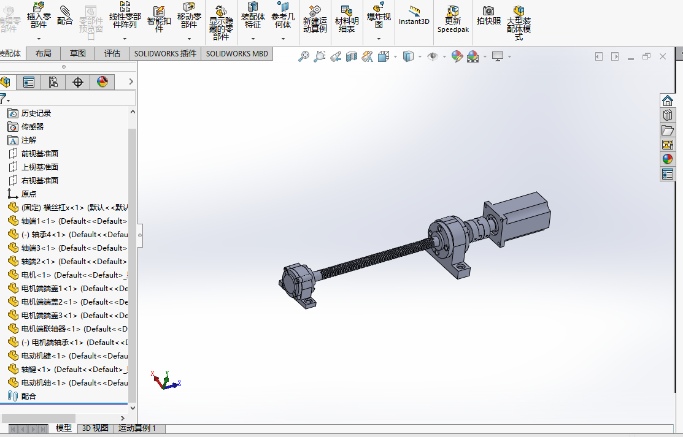Image resolution: width=683 pixels, height=437 pixels.
Task: Open Hide/Show Items dropdown arrow
Action: [444, 56]
